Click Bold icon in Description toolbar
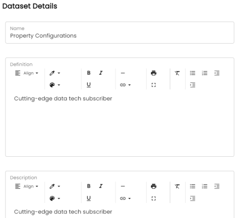 (x=89, y=186)
